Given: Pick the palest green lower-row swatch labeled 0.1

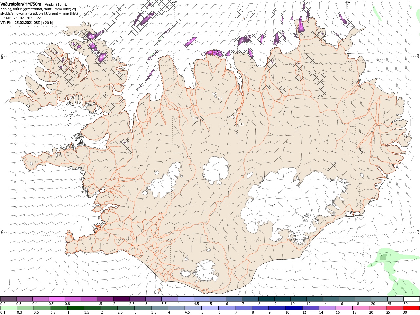Looking at the screenshot, I should pyautogui.click(x=9, y=308).
